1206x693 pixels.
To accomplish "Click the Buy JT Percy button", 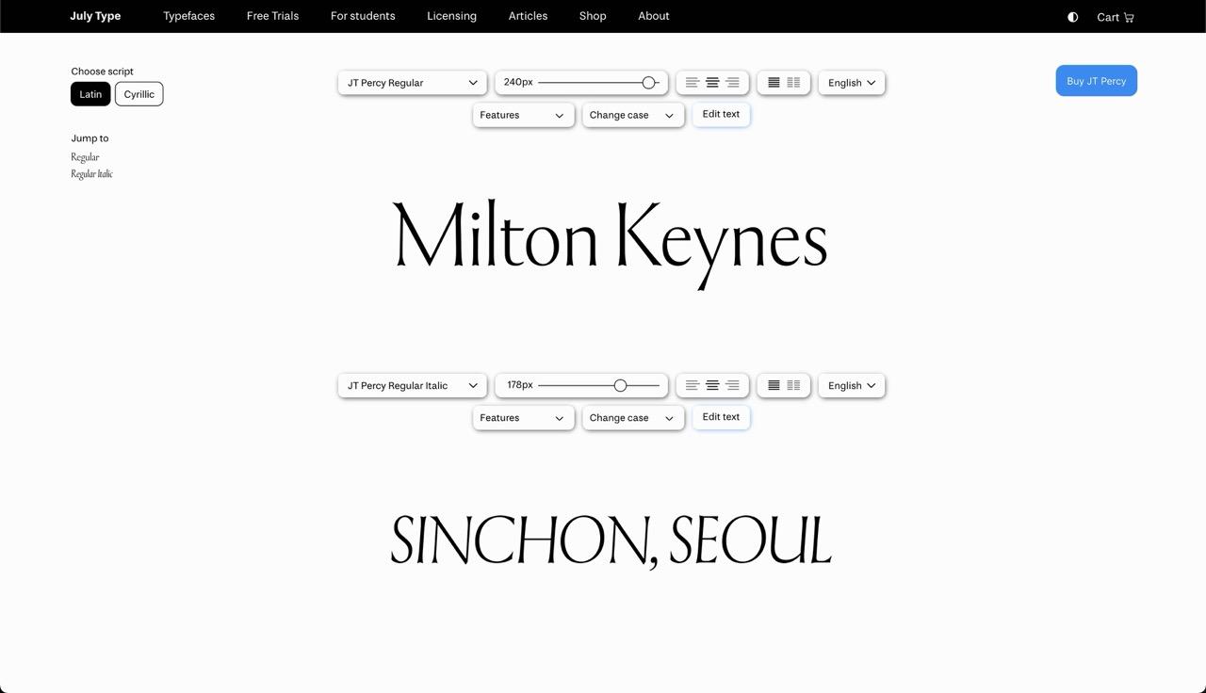I will coord(1096,81).
